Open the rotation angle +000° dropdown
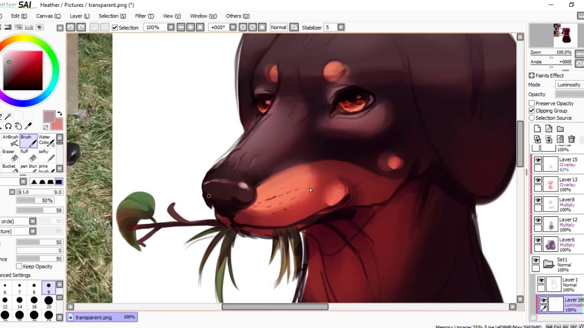Image resolution: width=584 pixels, height=328 pixels. [233, 27]
